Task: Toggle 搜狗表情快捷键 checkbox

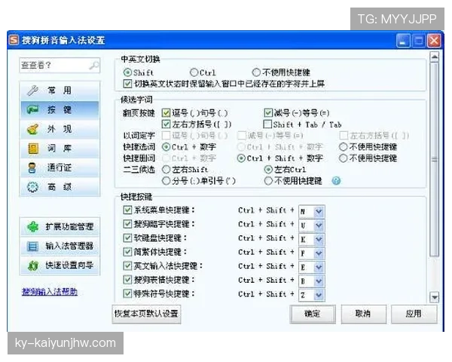Action: point(127,280)
